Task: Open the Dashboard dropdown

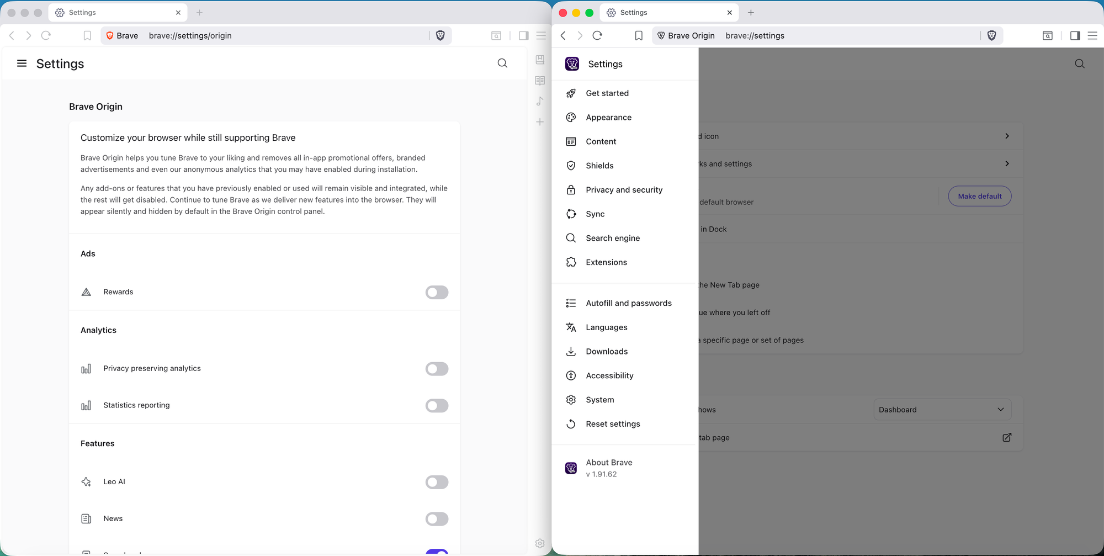Action: pyautogui.click(x=942, y=410)
